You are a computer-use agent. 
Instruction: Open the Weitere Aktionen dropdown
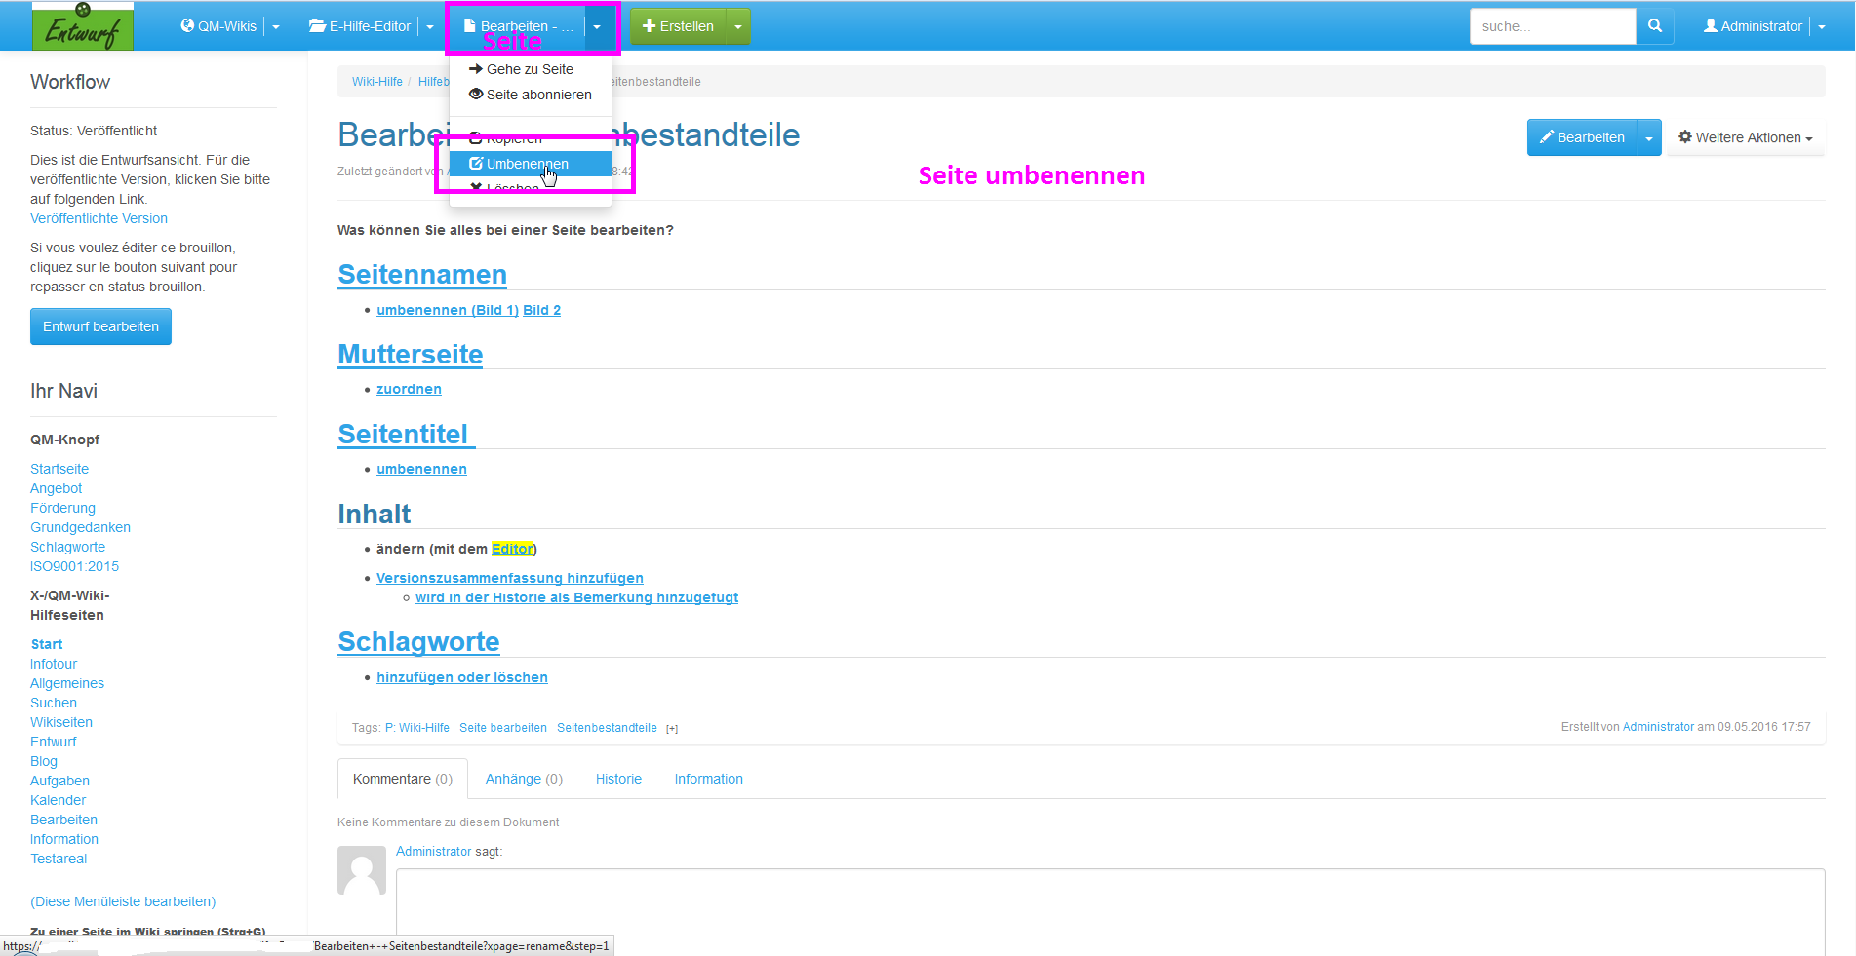click(x=1745, y=137)
